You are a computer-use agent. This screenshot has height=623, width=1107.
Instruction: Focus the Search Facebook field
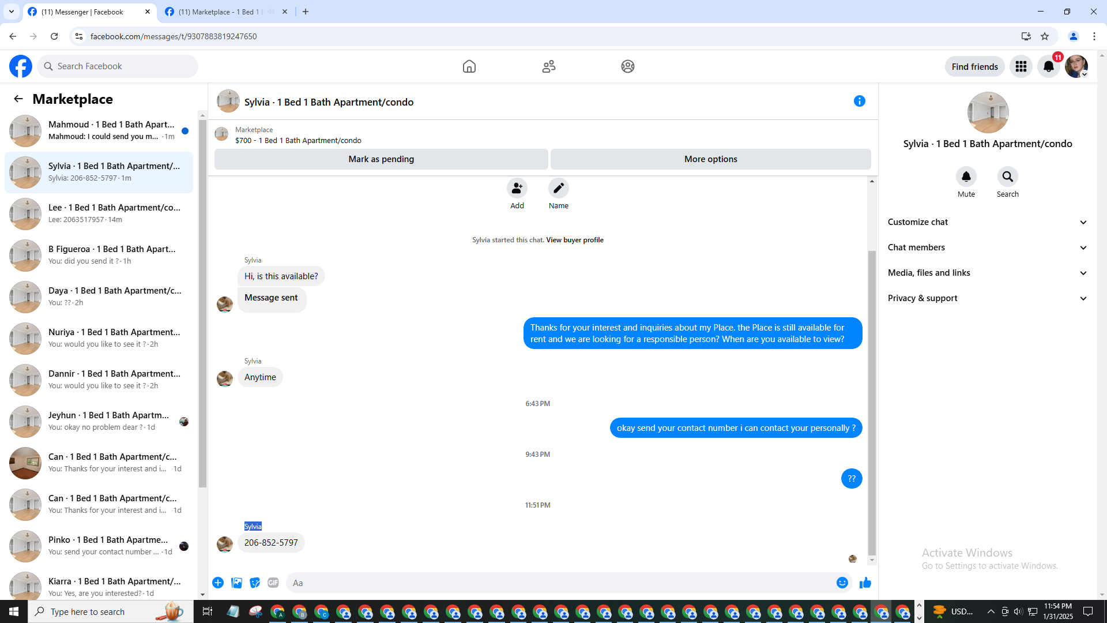point(118,66)
